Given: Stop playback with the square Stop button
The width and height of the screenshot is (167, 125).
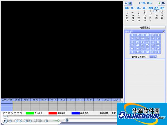Looking at the screenshot, I should click(10, 121).
